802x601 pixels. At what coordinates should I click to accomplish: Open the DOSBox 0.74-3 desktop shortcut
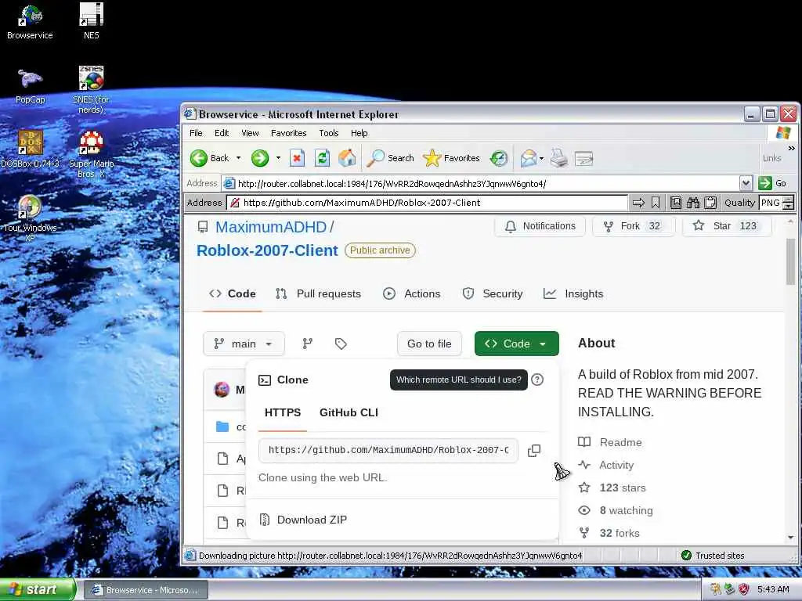(x=31, y=149)
